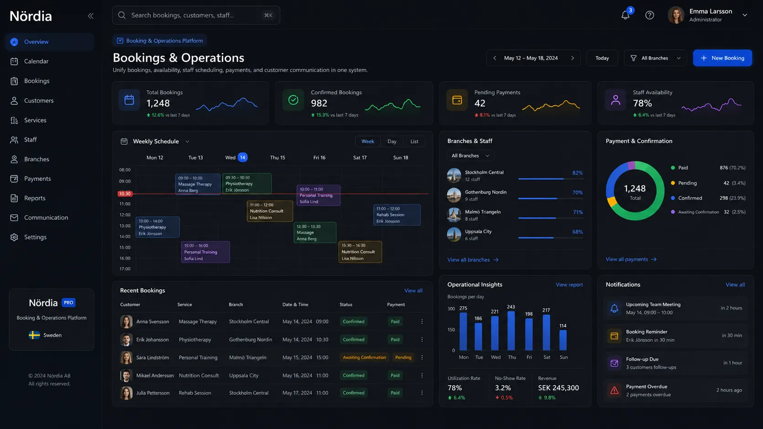Switch schedule to List view
Viewport: 763px width, 429px height.
coord(414,141)
